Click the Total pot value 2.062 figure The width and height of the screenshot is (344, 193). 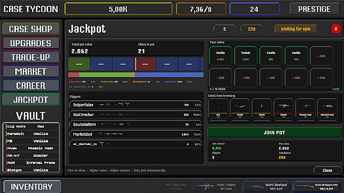click(80, 51)
